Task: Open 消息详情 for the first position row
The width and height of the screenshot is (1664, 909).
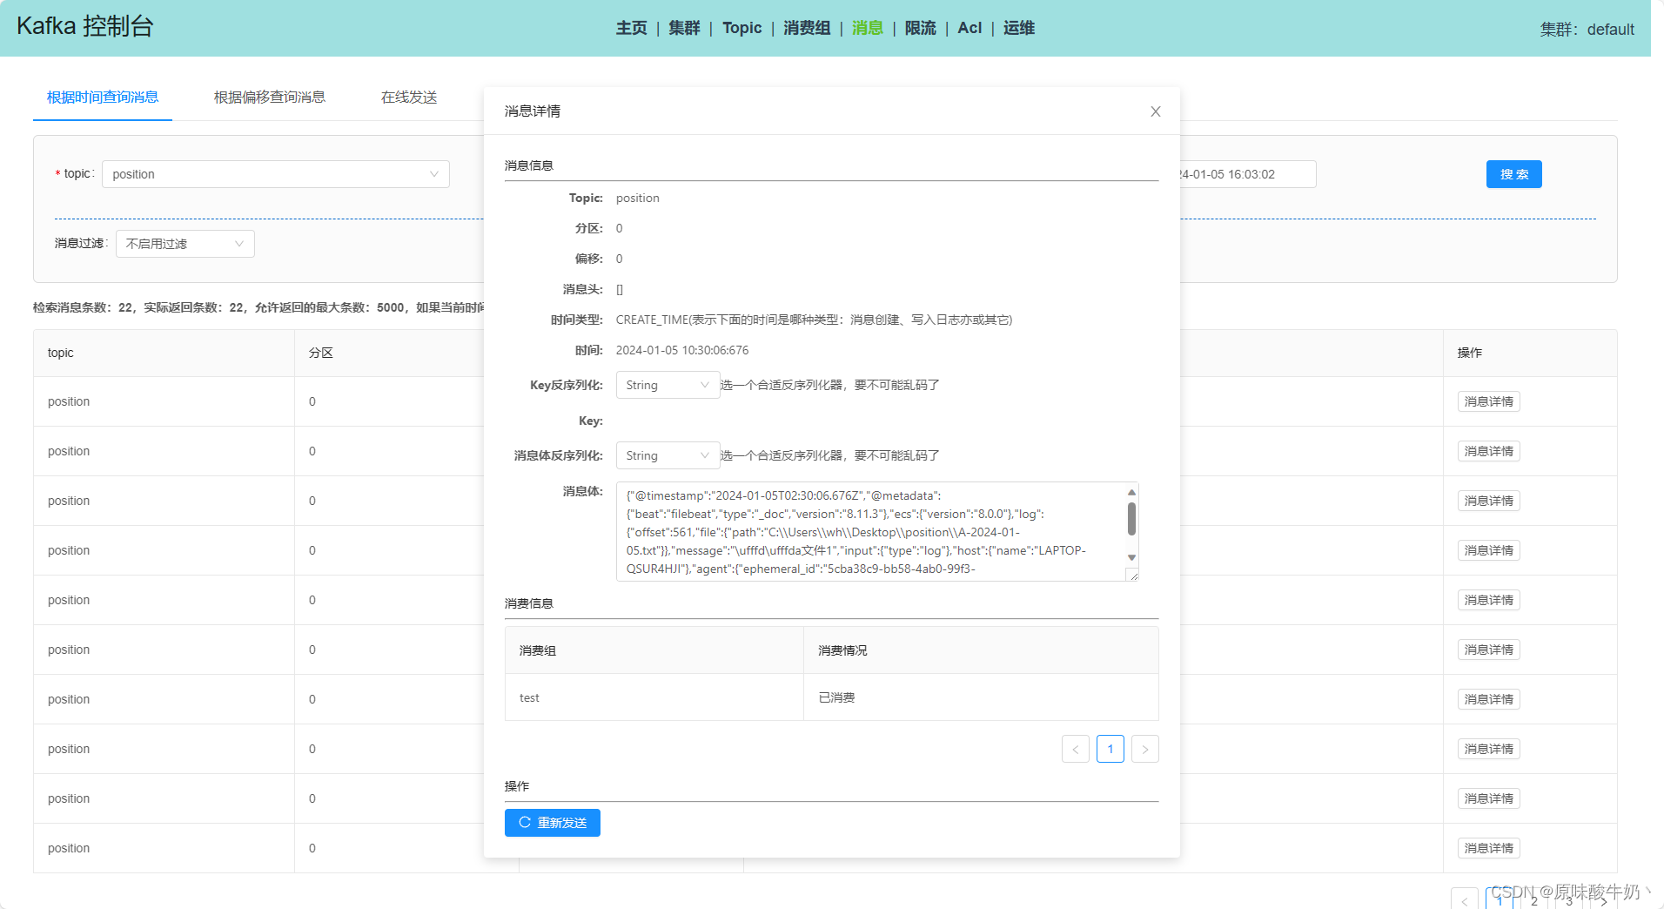Action: point(1487,401)
